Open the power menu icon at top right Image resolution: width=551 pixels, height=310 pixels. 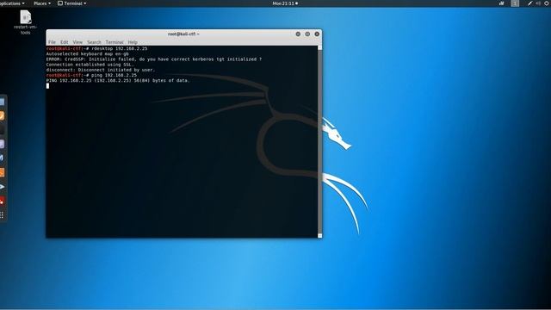coord(548,3)
